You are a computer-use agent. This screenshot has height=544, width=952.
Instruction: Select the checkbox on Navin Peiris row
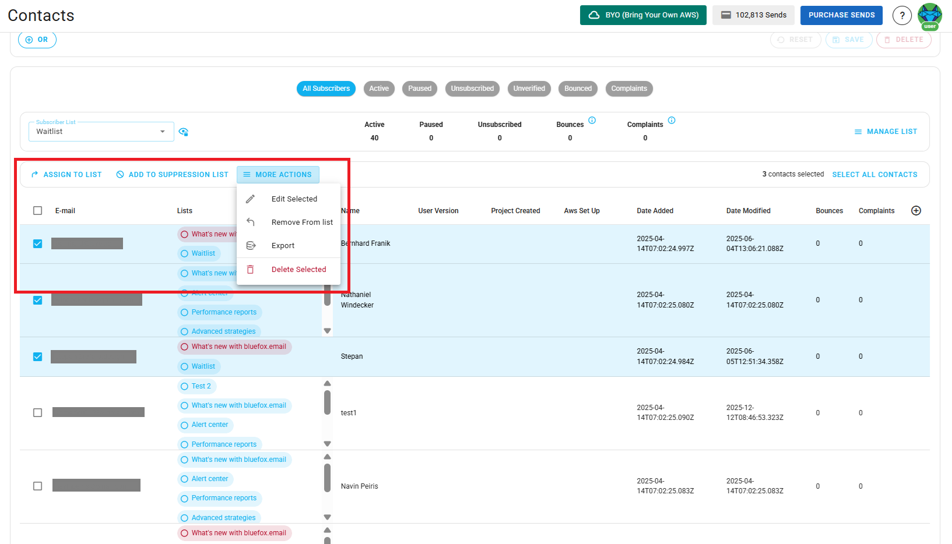pyautogui.click(x=37, y=486)
